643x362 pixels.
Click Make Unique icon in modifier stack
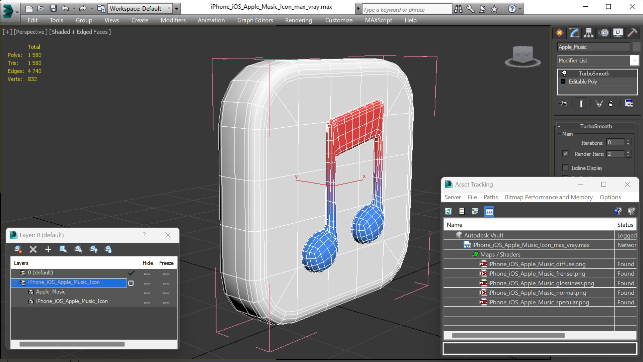pyautogui.click(x=599, y=103)
